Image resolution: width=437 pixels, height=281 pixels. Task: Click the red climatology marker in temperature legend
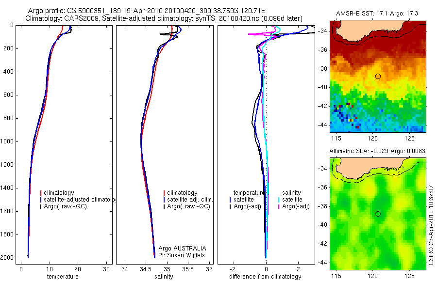[x=41, y=193]
